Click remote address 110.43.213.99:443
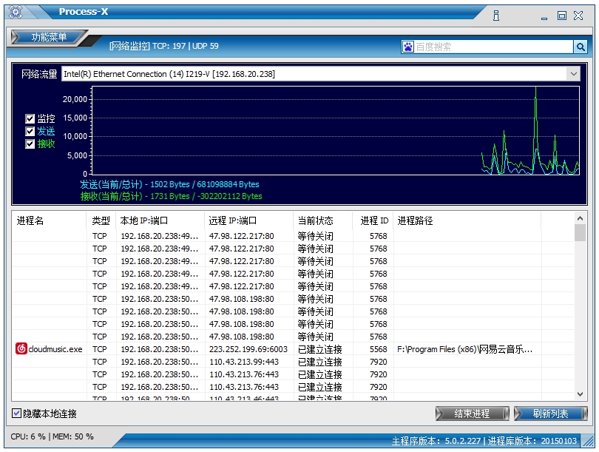Screen dimensions: 599x452 click(244, 362)
